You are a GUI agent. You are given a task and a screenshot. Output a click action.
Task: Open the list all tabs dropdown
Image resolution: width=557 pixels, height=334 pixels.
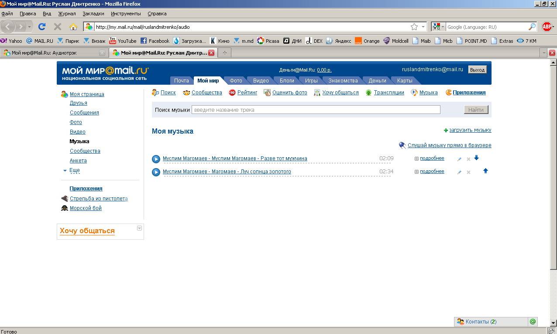pyautogui.click(x=543, y=53)
